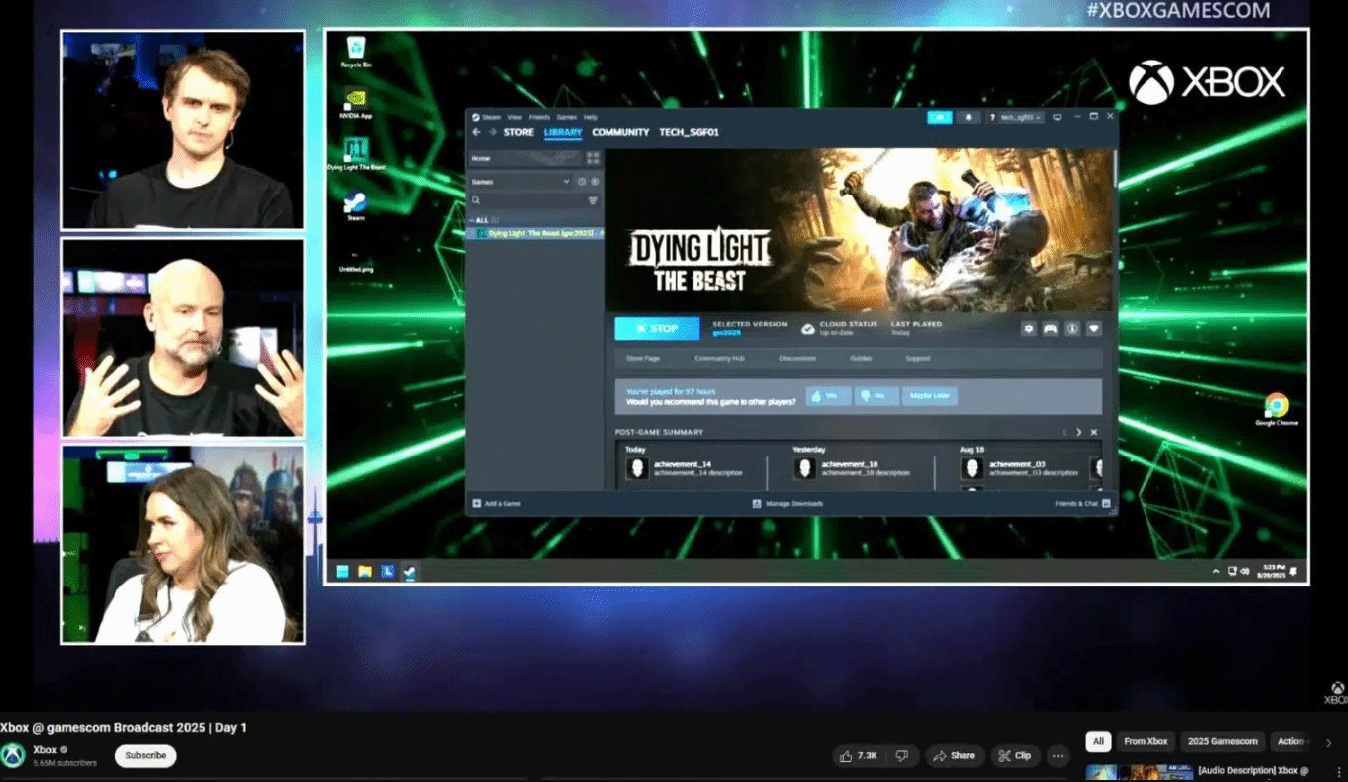Switch to the COMMUNITY tab
The width and height of the screenshot is (1348, 782).
(x=620, y=132)
